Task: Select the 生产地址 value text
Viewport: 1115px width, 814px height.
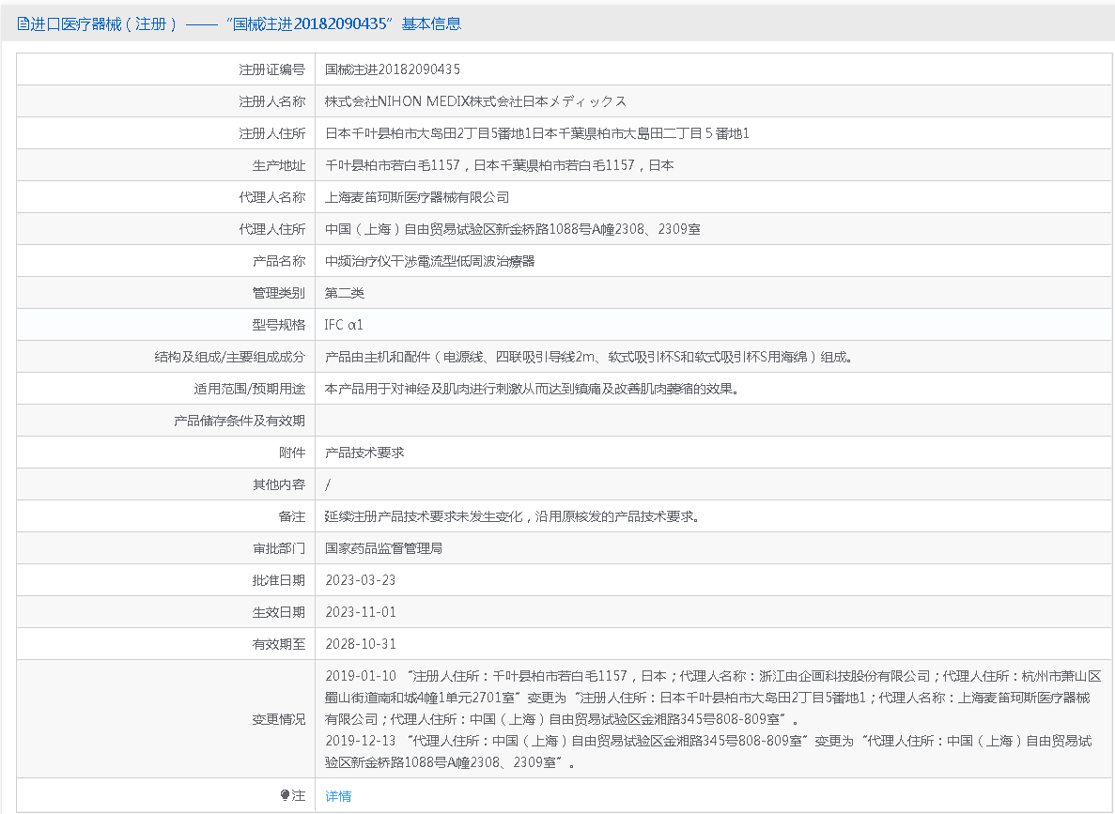Action: point(499,165)
